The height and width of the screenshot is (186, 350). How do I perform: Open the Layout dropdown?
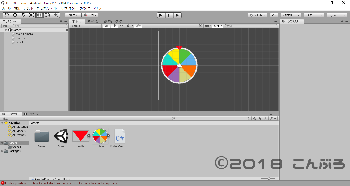coord(337,15)
